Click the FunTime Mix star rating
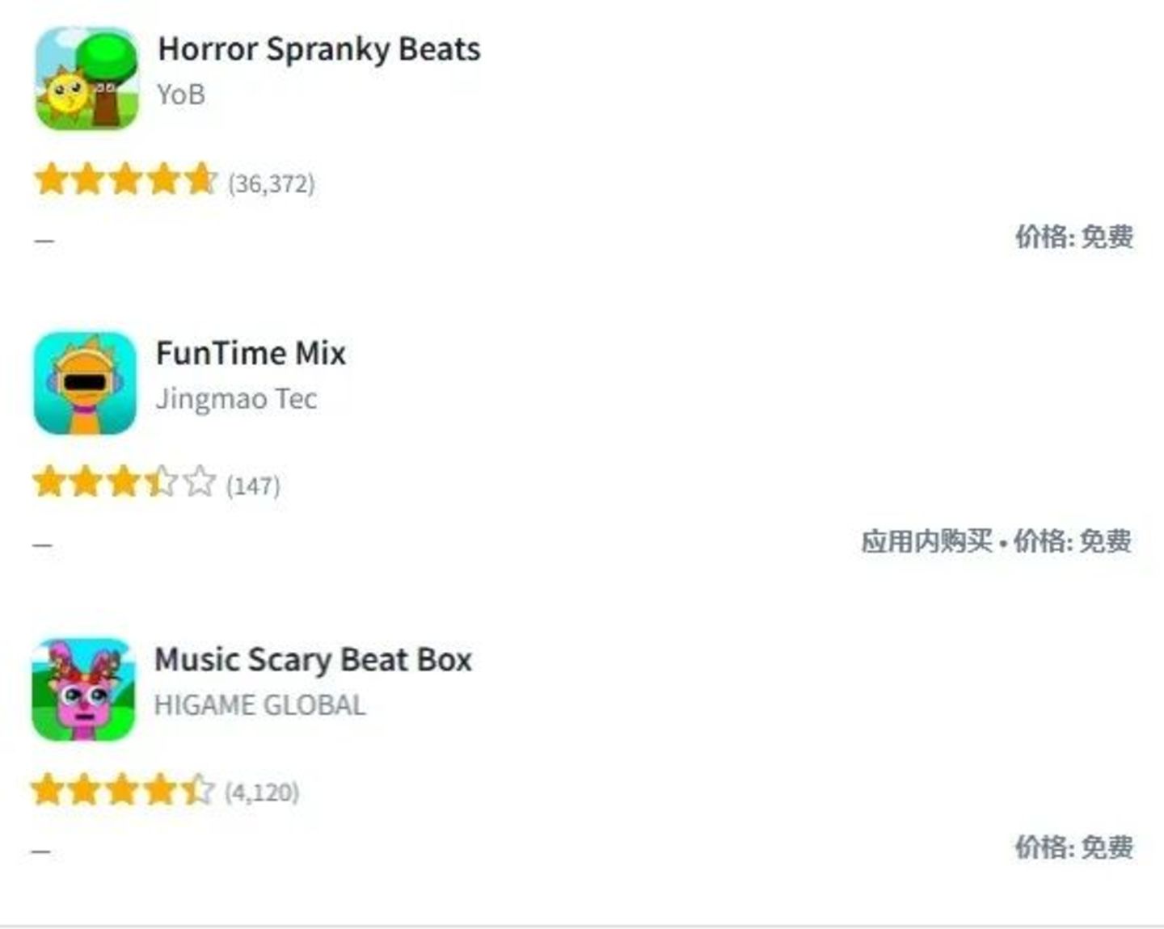Viewport: 1164px width, 929px height. (124, 483)
